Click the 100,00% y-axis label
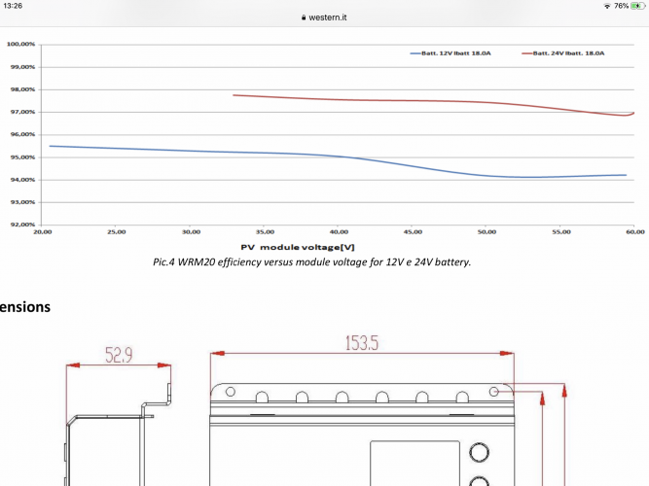 click(x=21, y=45)
